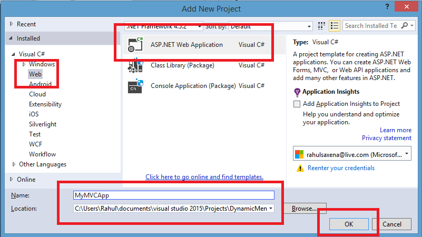Select the Cloud category
Image resolution: width=422 pixels, height=237 pixels.
[37, 94]
